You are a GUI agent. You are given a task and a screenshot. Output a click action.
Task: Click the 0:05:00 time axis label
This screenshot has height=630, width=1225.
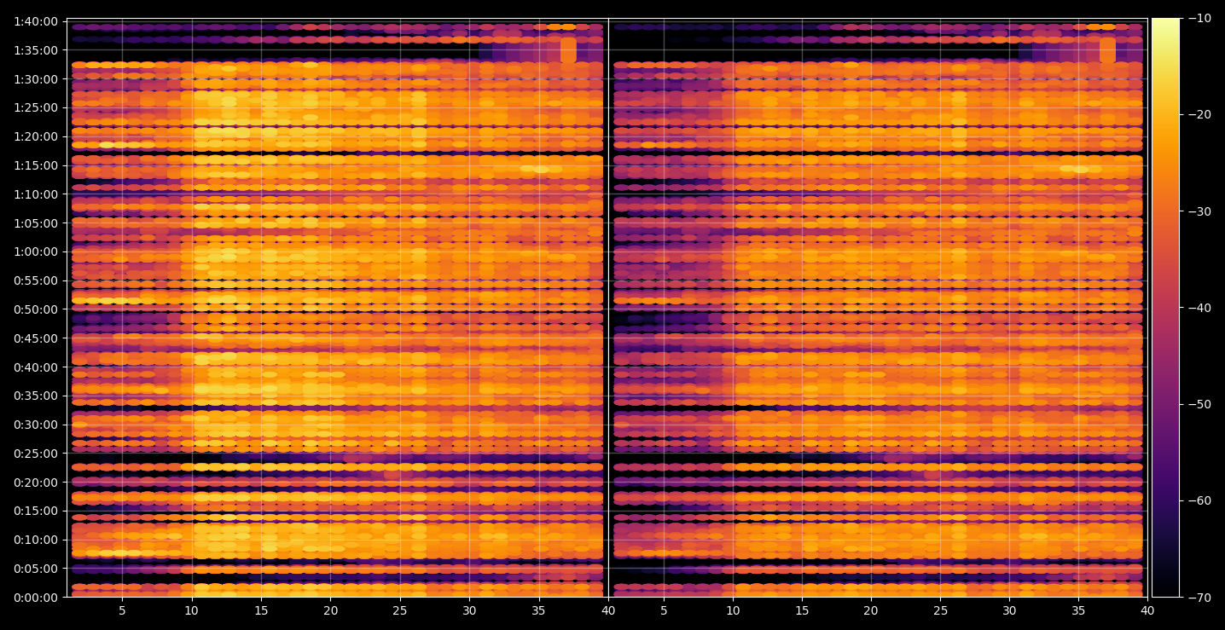[x=36, y=568]
